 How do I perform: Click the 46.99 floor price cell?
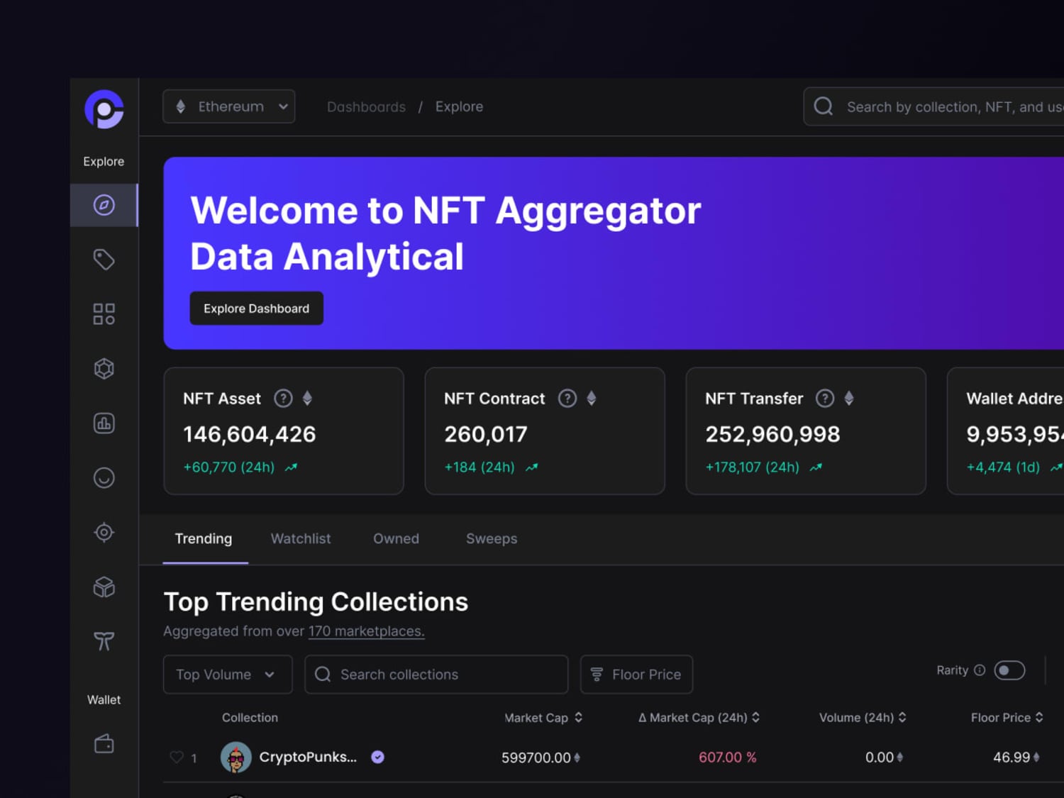coord(1016,758)
